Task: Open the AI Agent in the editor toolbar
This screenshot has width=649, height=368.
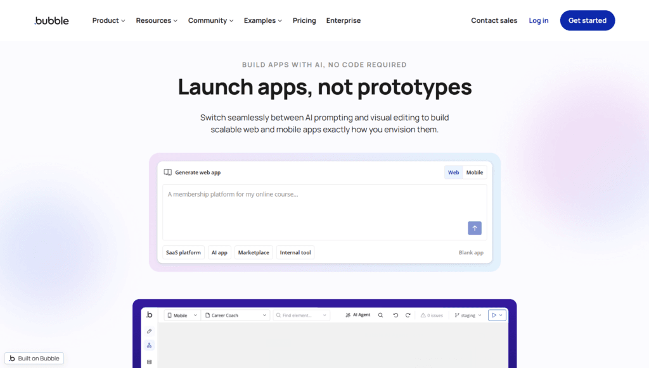Action: (357, 315)
